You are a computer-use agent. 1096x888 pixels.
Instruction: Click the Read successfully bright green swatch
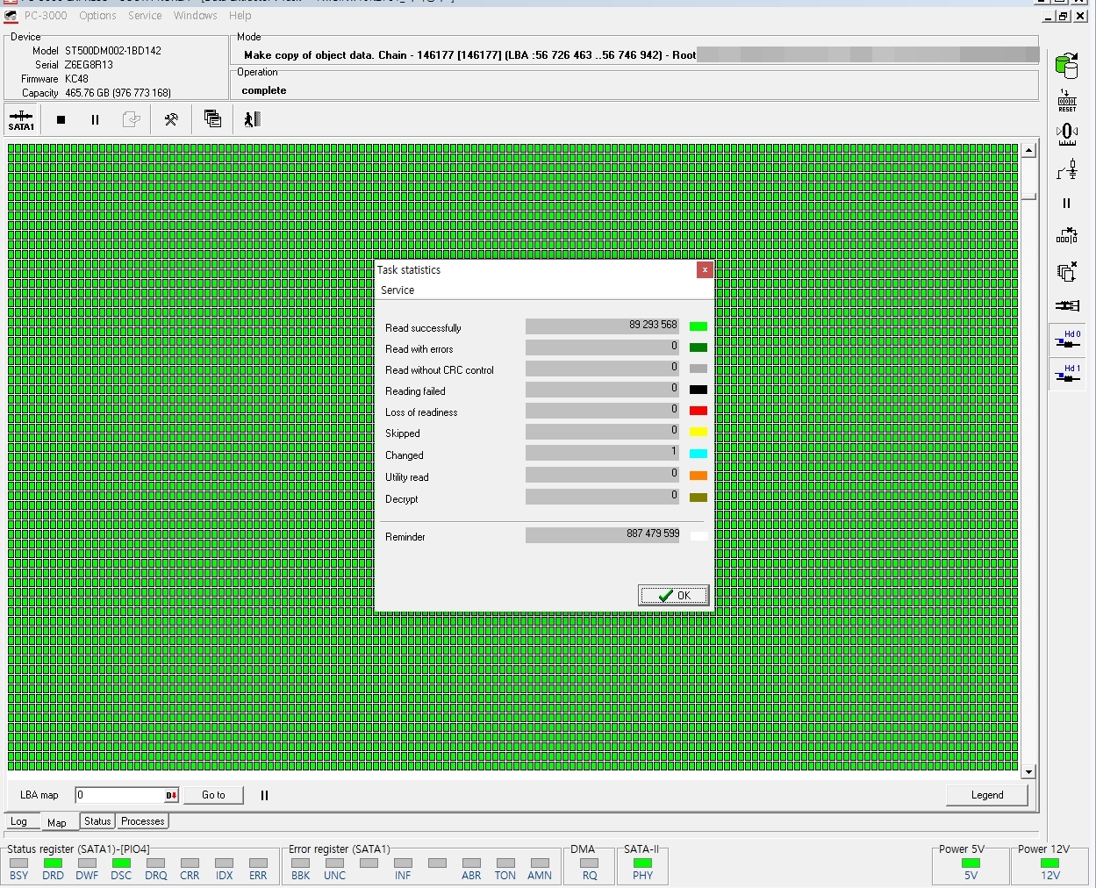click(698, 326)
